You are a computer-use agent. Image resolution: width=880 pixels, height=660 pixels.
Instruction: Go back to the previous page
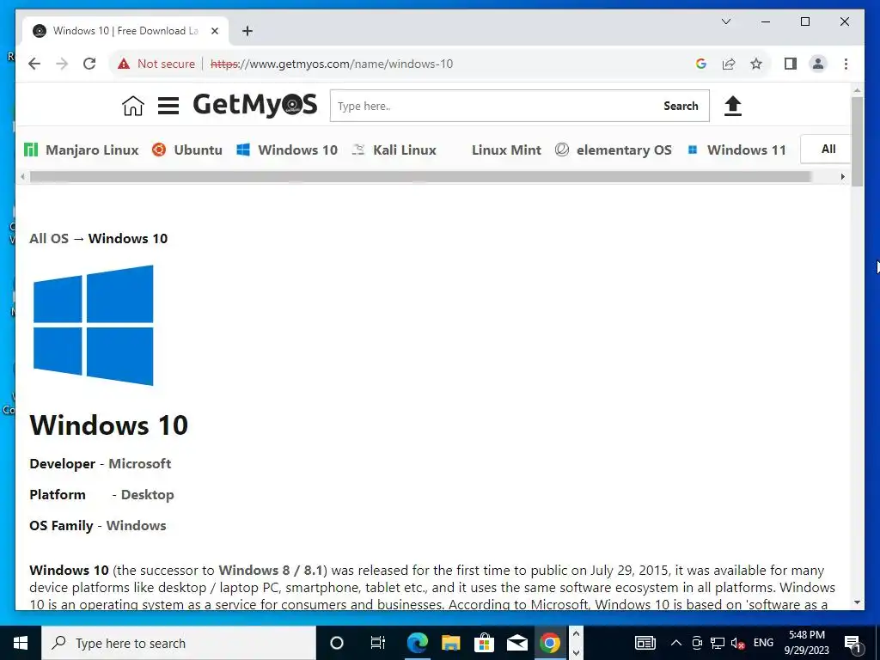tap(34, 64)
